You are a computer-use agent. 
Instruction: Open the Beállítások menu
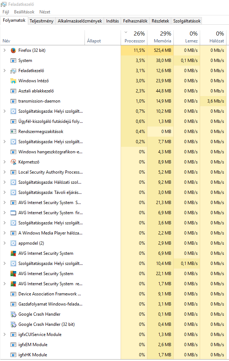tap(24, 12)
